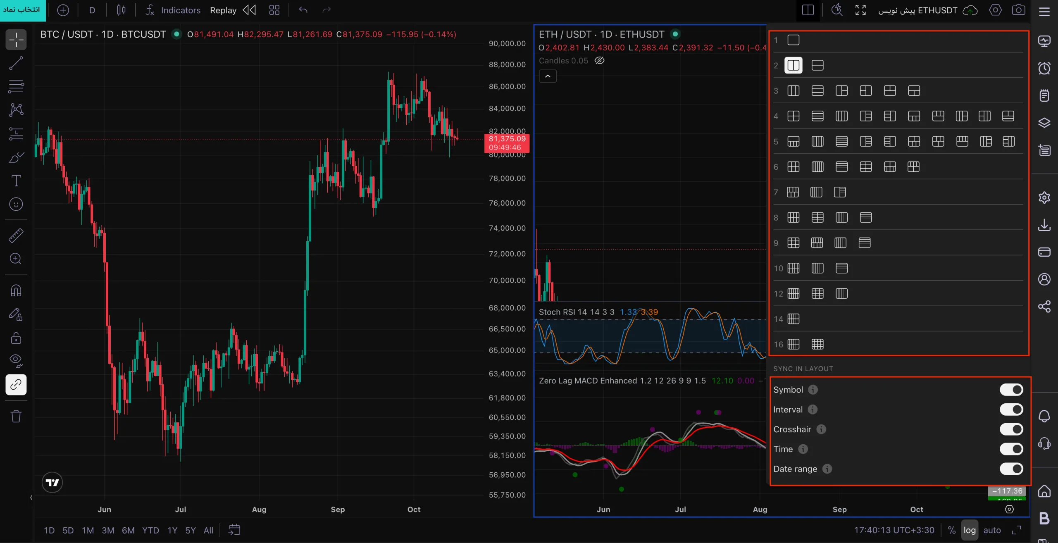Open the time zone menu 17:40:13 UTC+3:30

click(x=894, y=530)
